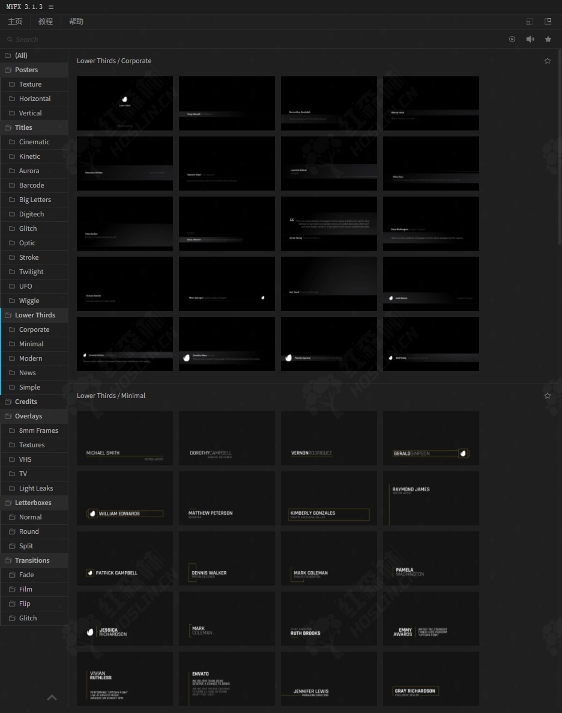The height and width of the screenshot is (713, 562).
Task: Toggle sound speaker icon in search bar
Action: [530, 39]
